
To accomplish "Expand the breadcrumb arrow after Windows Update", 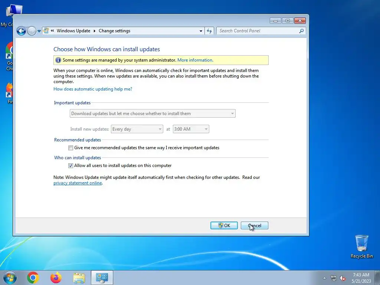I will 94,31.
